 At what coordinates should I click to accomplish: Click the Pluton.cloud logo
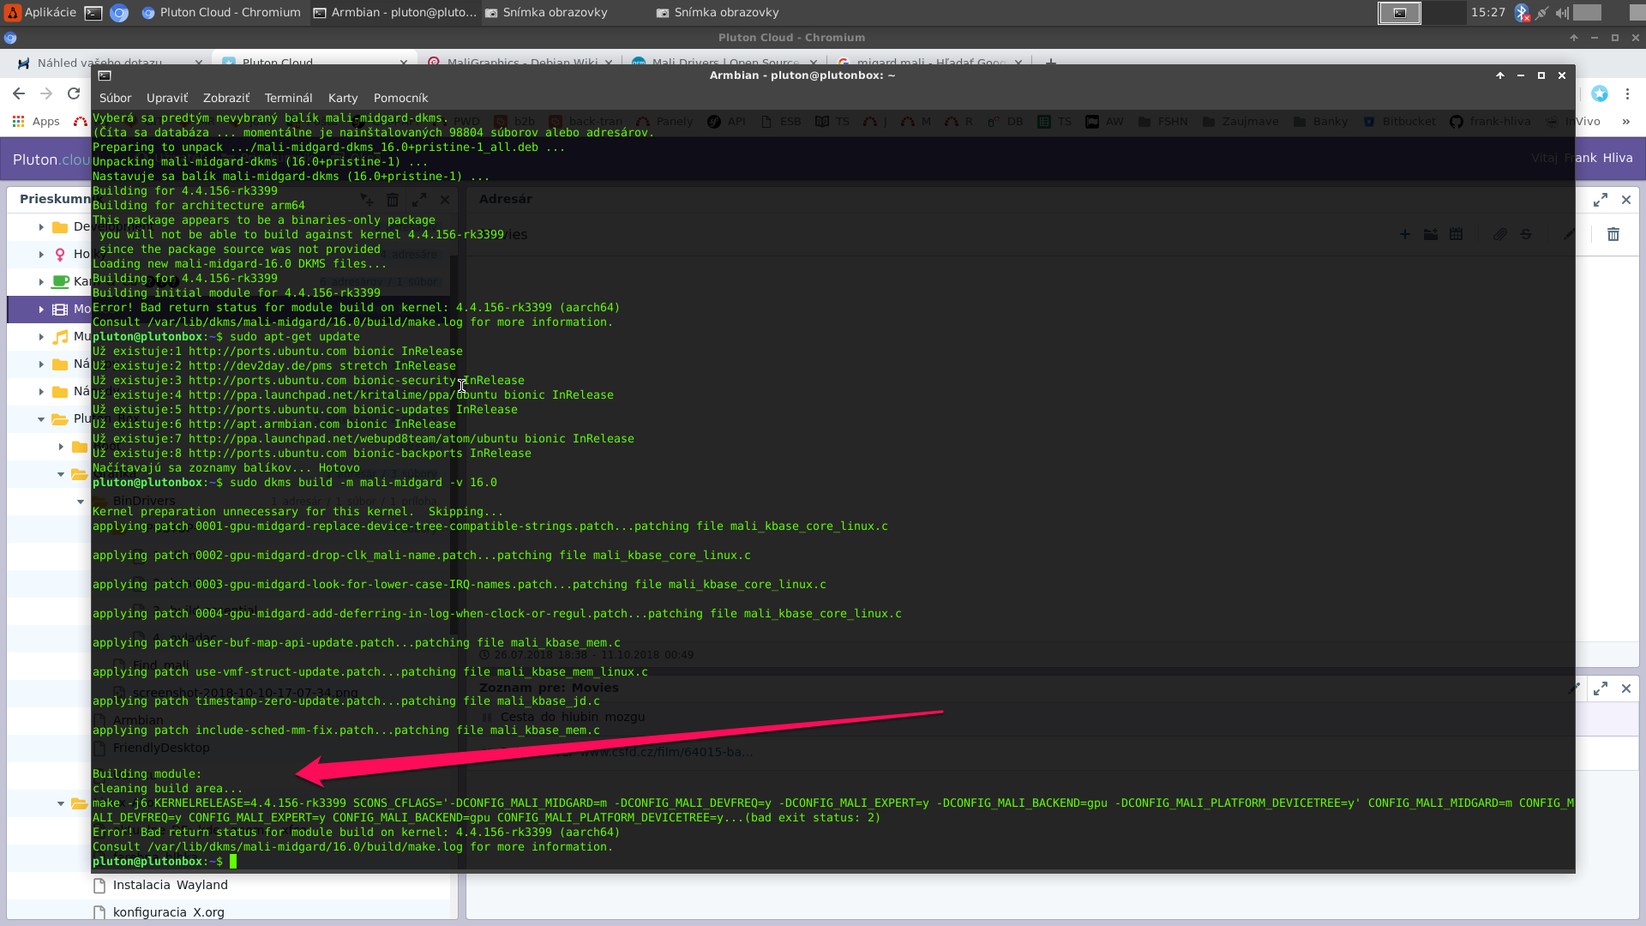pos(51,159)
